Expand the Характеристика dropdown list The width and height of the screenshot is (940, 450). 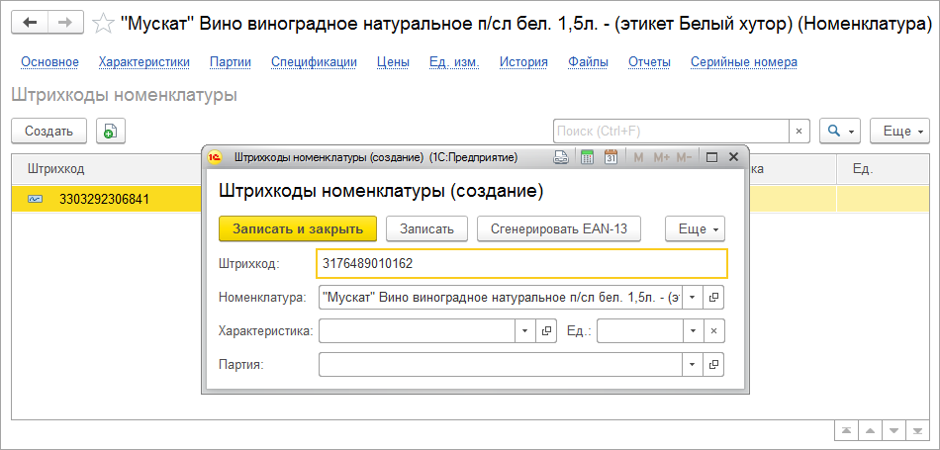point(525,331)
